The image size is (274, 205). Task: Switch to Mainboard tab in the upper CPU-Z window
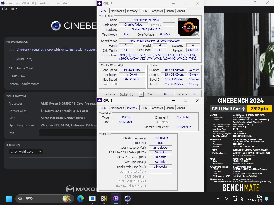(x=117, y=11)
